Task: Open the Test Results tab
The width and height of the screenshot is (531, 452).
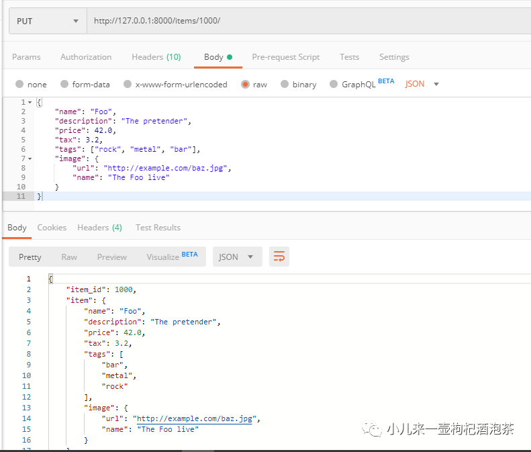Action: point(158,228)
